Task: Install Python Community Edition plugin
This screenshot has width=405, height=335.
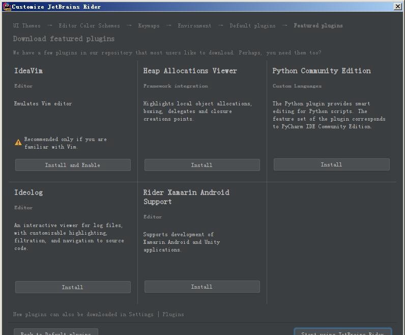Action: [x=332, y=164]
